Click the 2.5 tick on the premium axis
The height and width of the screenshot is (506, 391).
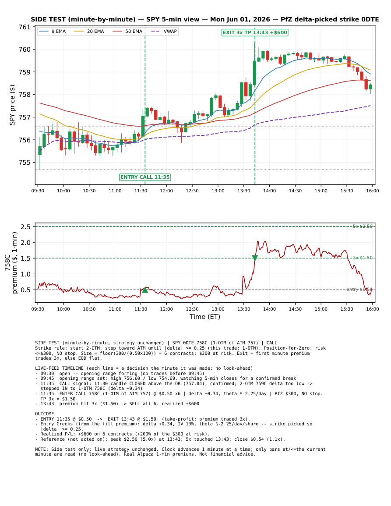(25, 227)
